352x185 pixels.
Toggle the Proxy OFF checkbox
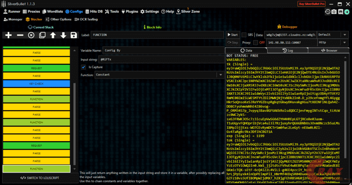pyautogui.click(x=255, y=42)
